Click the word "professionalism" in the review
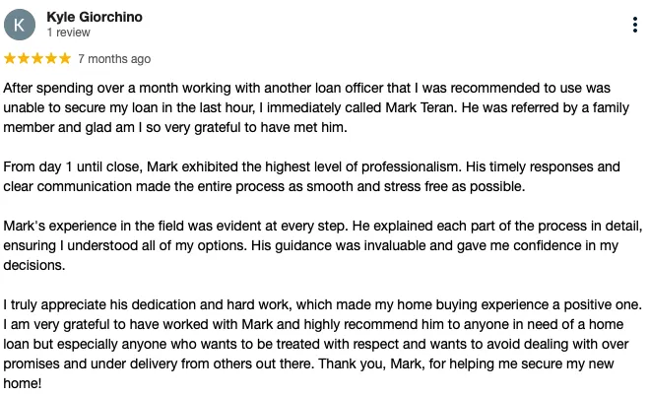This screenshot has width=649, height=396. pyautogui.click(x=411, y=167)
